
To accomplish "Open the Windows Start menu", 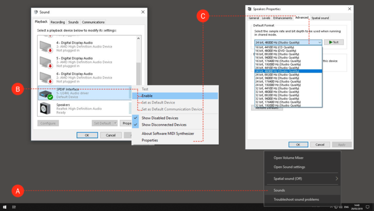I will (5, 207).
